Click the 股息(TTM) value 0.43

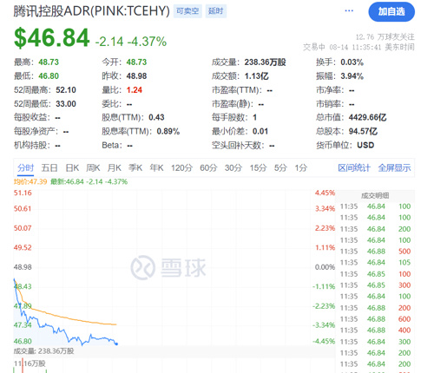click(156, 117)
